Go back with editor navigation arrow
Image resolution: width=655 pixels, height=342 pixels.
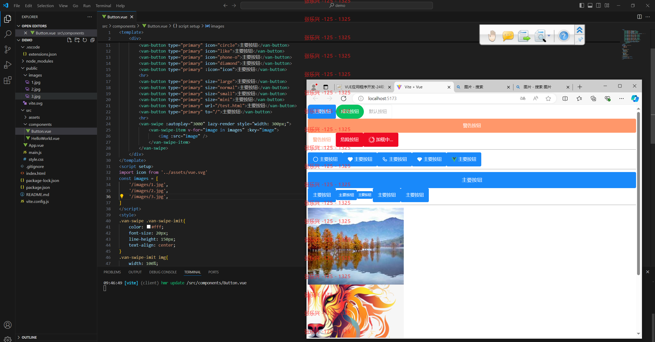(x=225, y=5)
